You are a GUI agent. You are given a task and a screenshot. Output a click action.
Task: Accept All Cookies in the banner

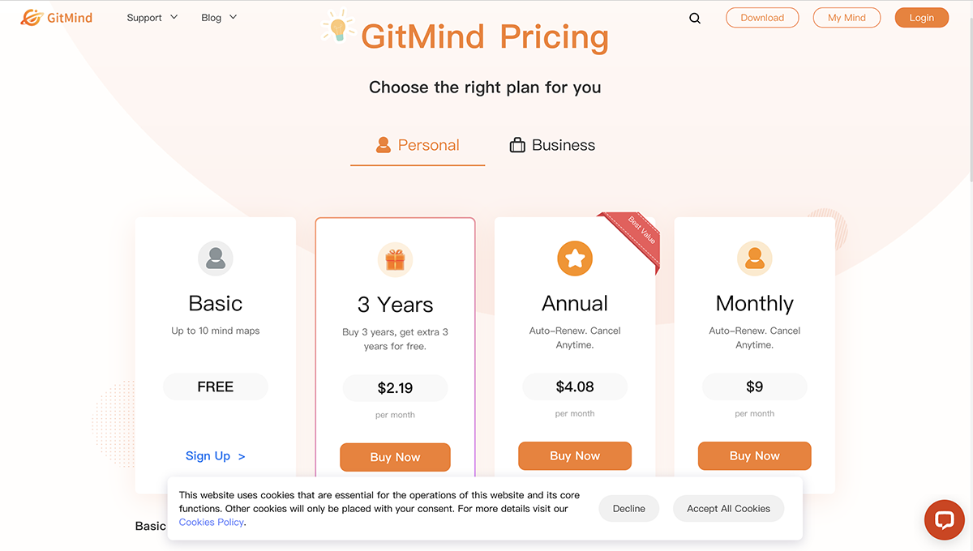pyautogui.click(x=727, y=508)
